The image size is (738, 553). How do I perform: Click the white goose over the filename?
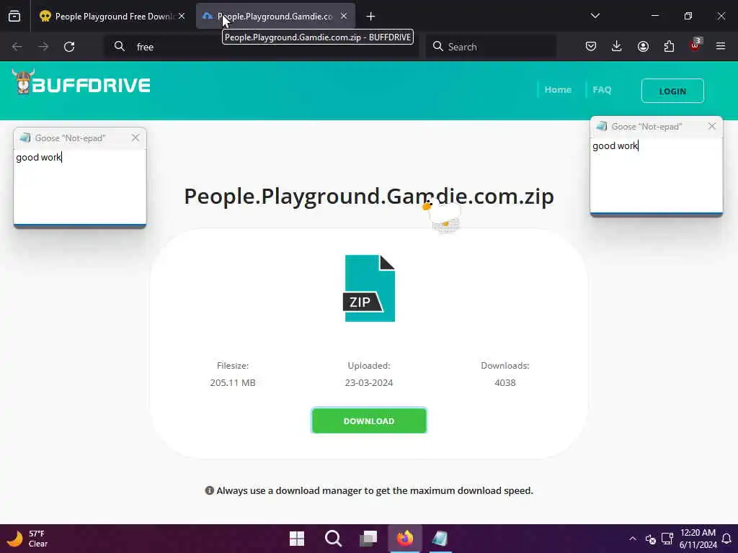pos(443,215)
